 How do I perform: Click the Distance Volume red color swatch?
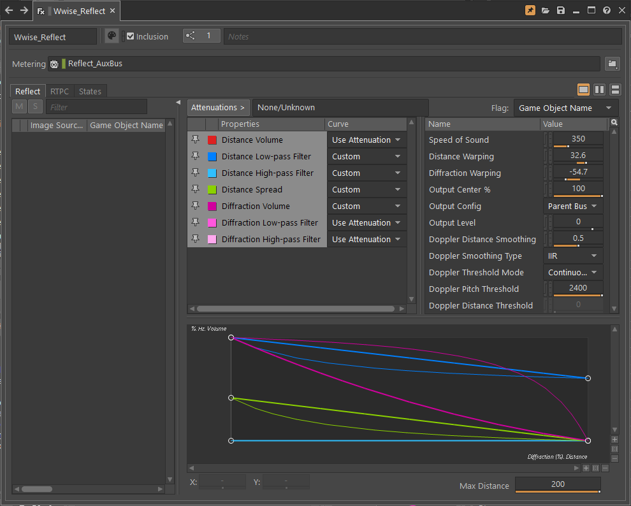click(x=212, y=140)
